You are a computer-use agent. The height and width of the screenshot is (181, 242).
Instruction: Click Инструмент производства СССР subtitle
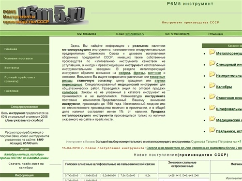click(191, 23)
